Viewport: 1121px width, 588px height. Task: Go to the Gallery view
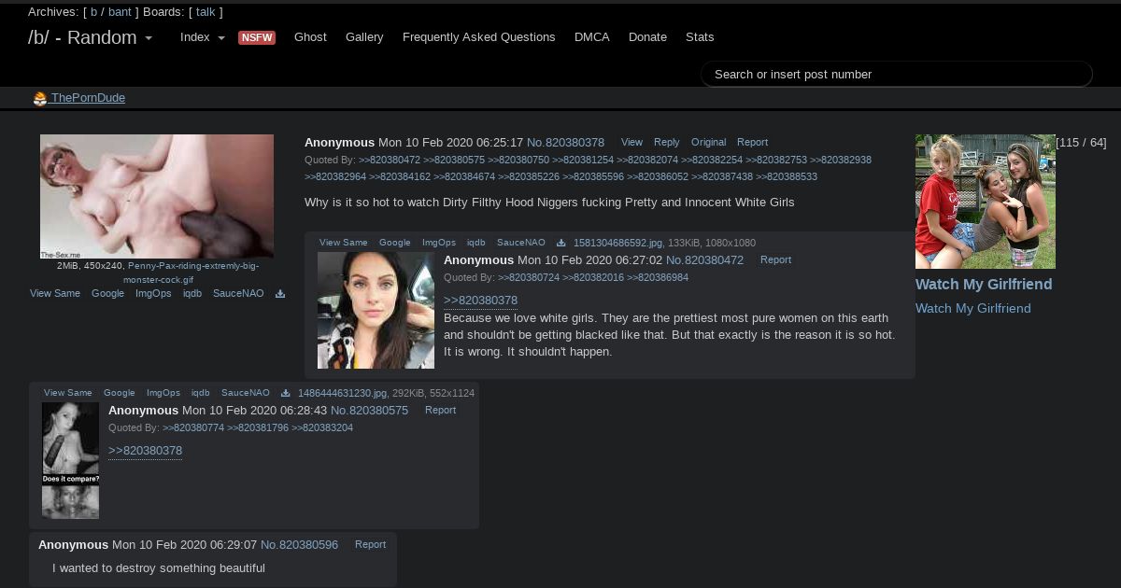pos(364,37)
